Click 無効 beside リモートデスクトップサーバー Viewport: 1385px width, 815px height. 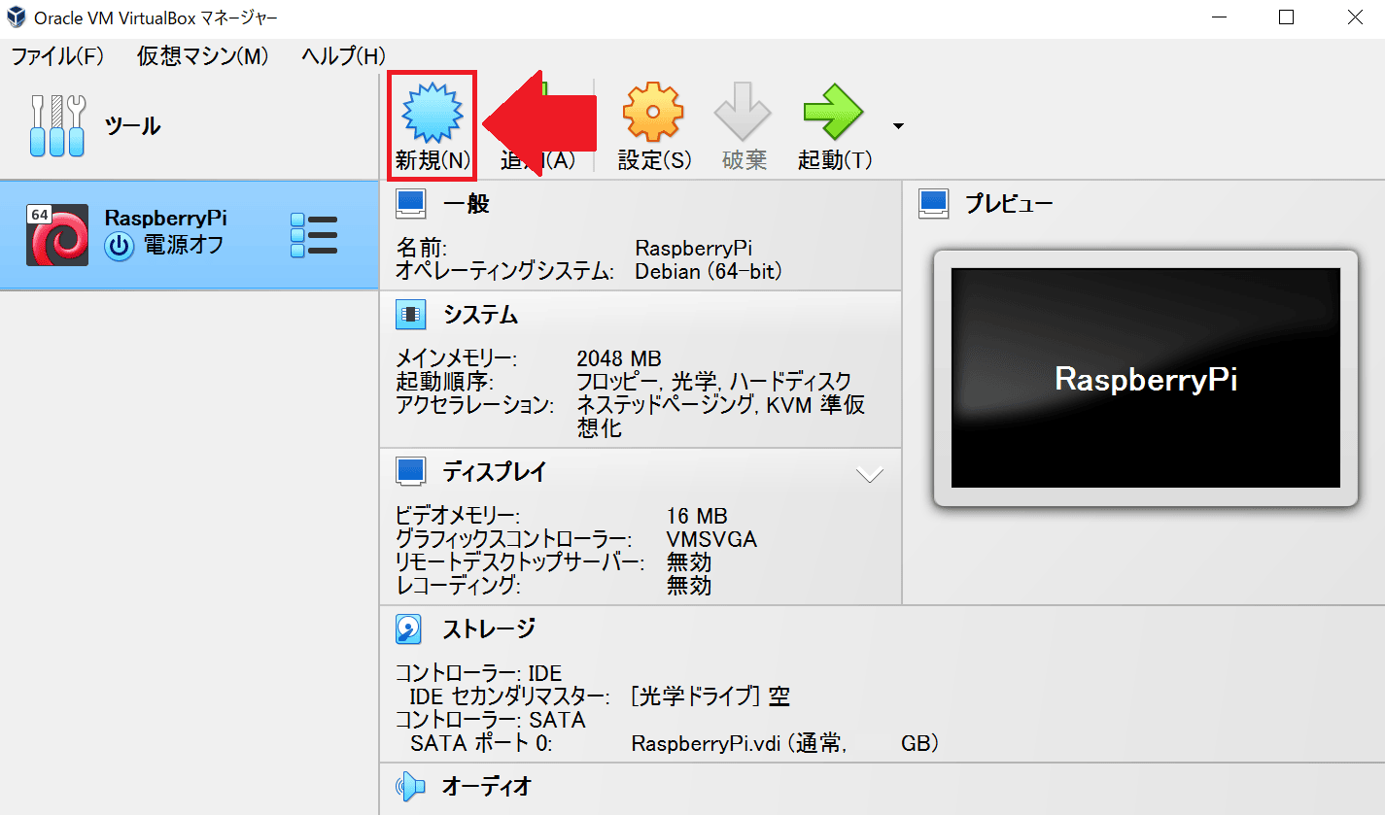689,562
